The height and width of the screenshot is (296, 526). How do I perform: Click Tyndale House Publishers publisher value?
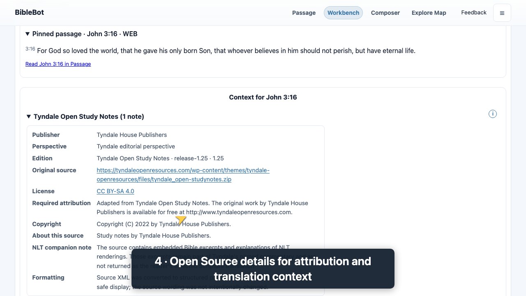pyautogui.click(x=131, y=135)
